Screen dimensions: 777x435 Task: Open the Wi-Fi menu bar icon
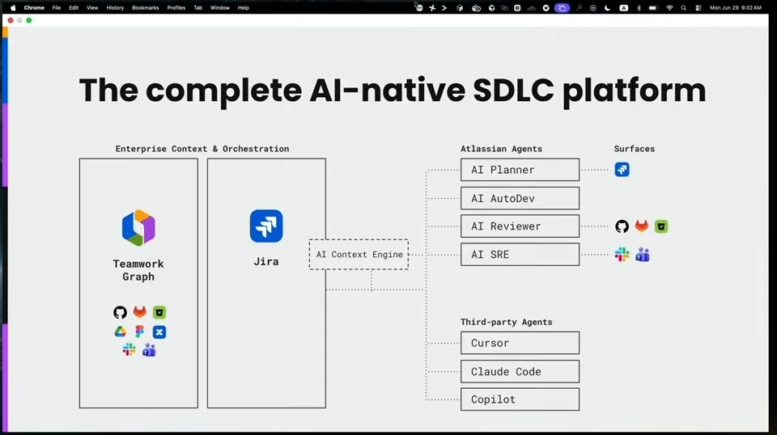coord(669,8)
